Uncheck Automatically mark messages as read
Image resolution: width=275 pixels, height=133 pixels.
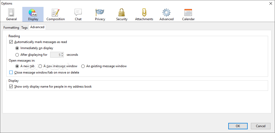(x=11, y=42)
